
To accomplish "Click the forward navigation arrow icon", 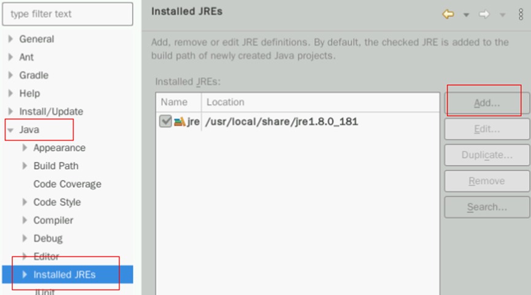I will click(484, 15).
